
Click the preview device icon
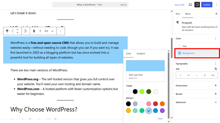[190, 5]
